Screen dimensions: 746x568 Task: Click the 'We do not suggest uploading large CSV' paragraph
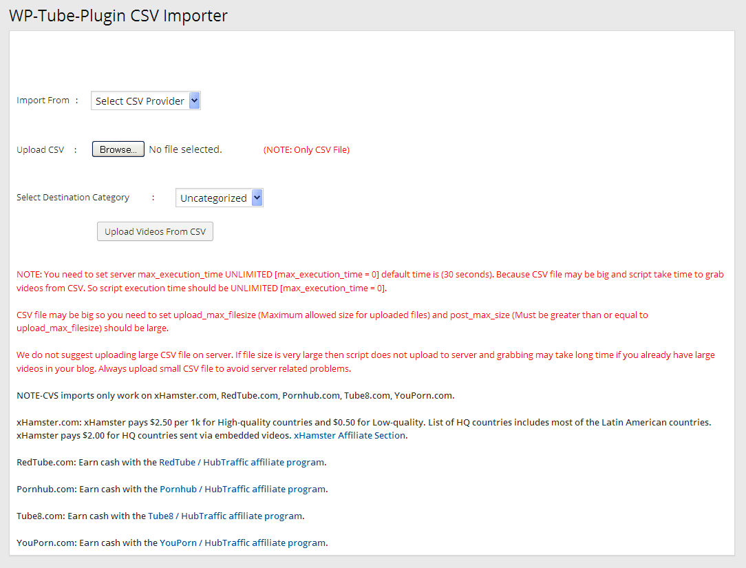point(365,361)
